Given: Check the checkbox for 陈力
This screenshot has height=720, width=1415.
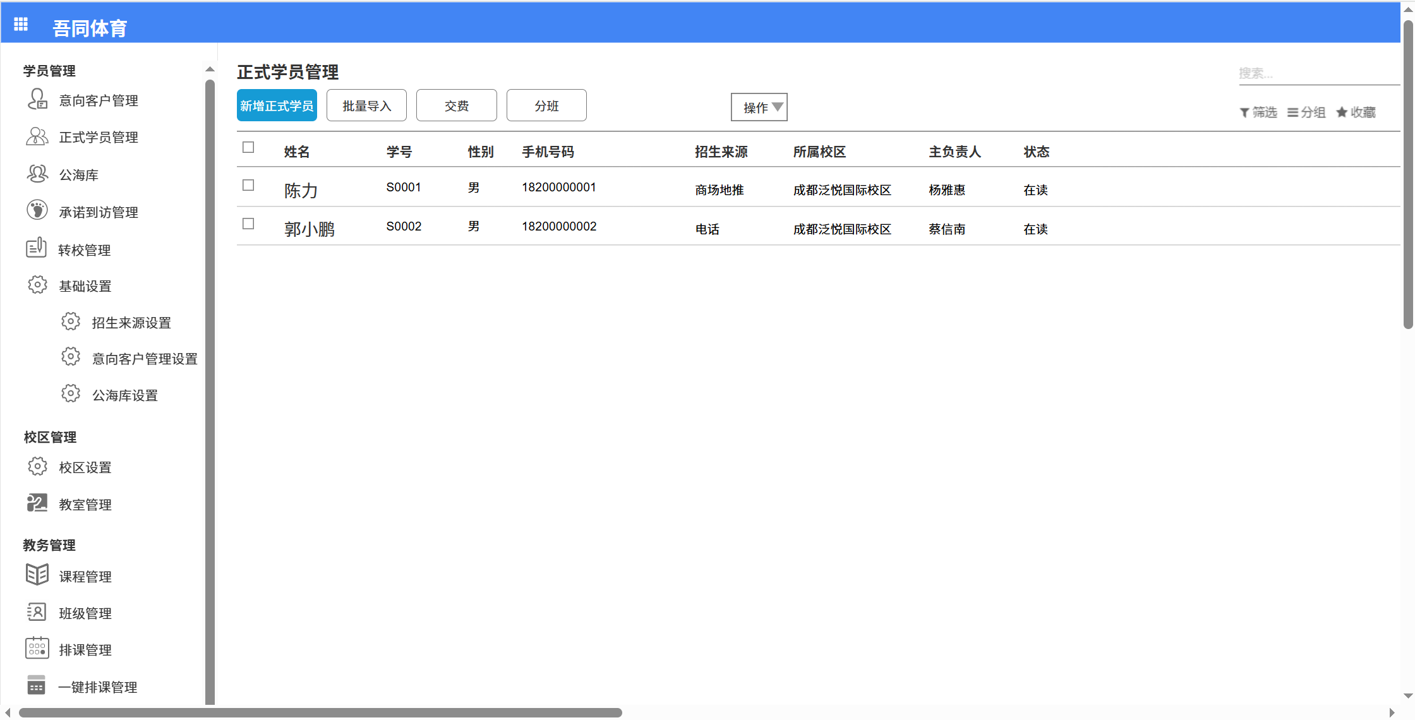Looking at the screenshot, I should click(248, 185).
